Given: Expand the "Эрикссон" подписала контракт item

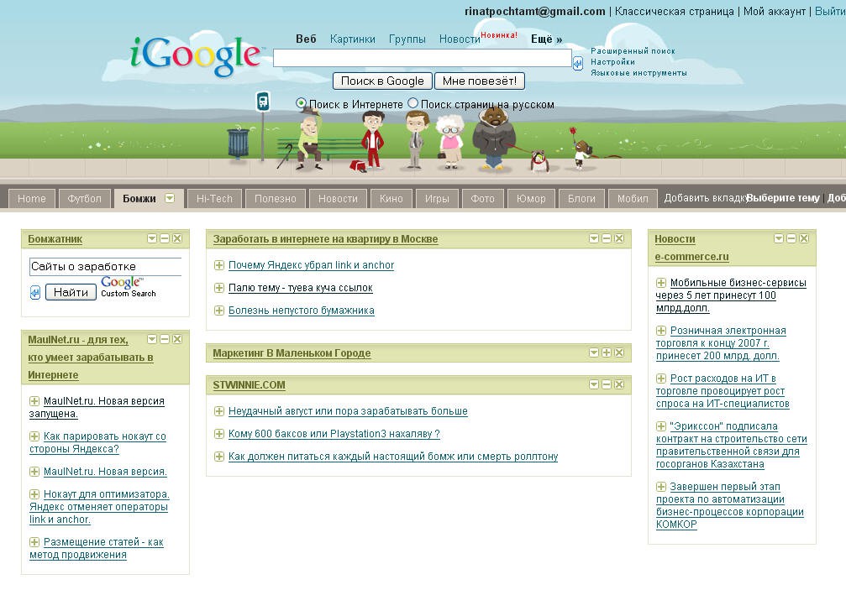Looking at the screenshot, I should click(x=661, y=426).
